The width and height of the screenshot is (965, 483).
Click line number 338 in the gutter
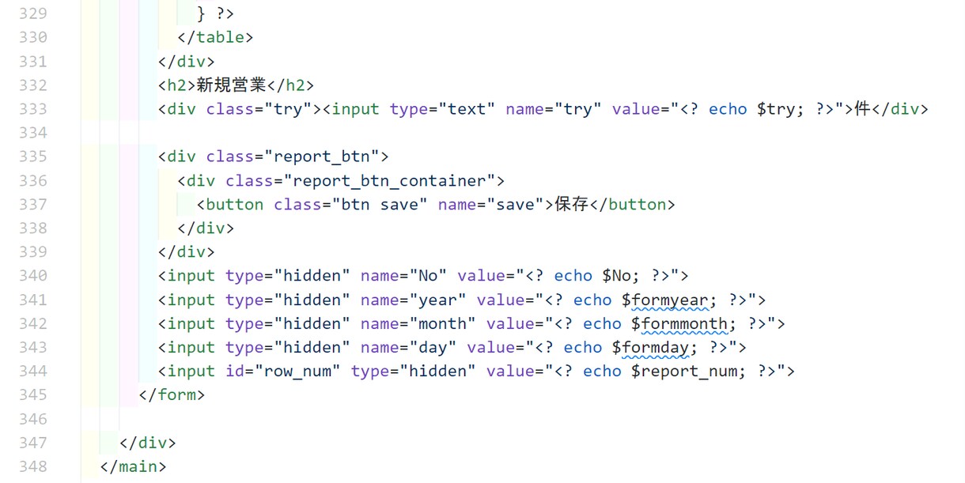[33, 228]
